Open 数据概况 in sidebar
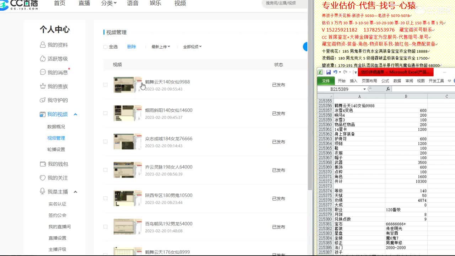The image size is (455, 256). click(x=56, y=127)
